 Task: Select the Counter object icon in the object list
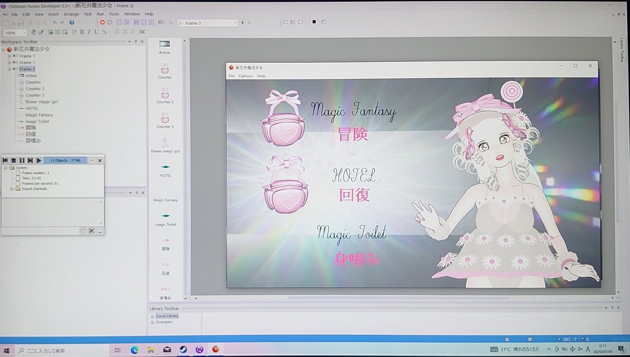click(165, 69)
